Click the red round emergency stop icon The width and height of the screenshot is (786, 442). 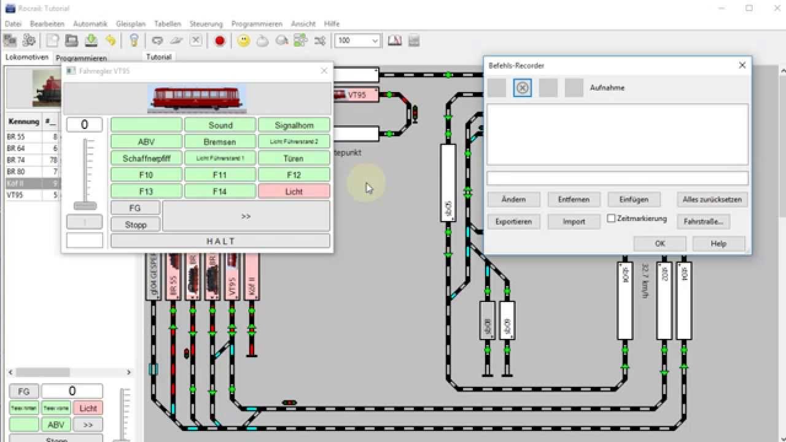click(220, 41)
